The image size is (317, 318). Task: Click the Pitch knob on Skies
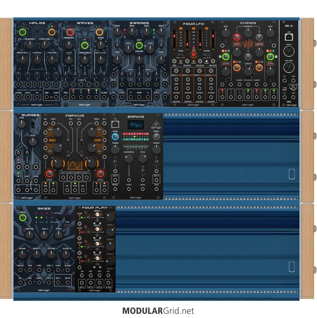(59, 235)
